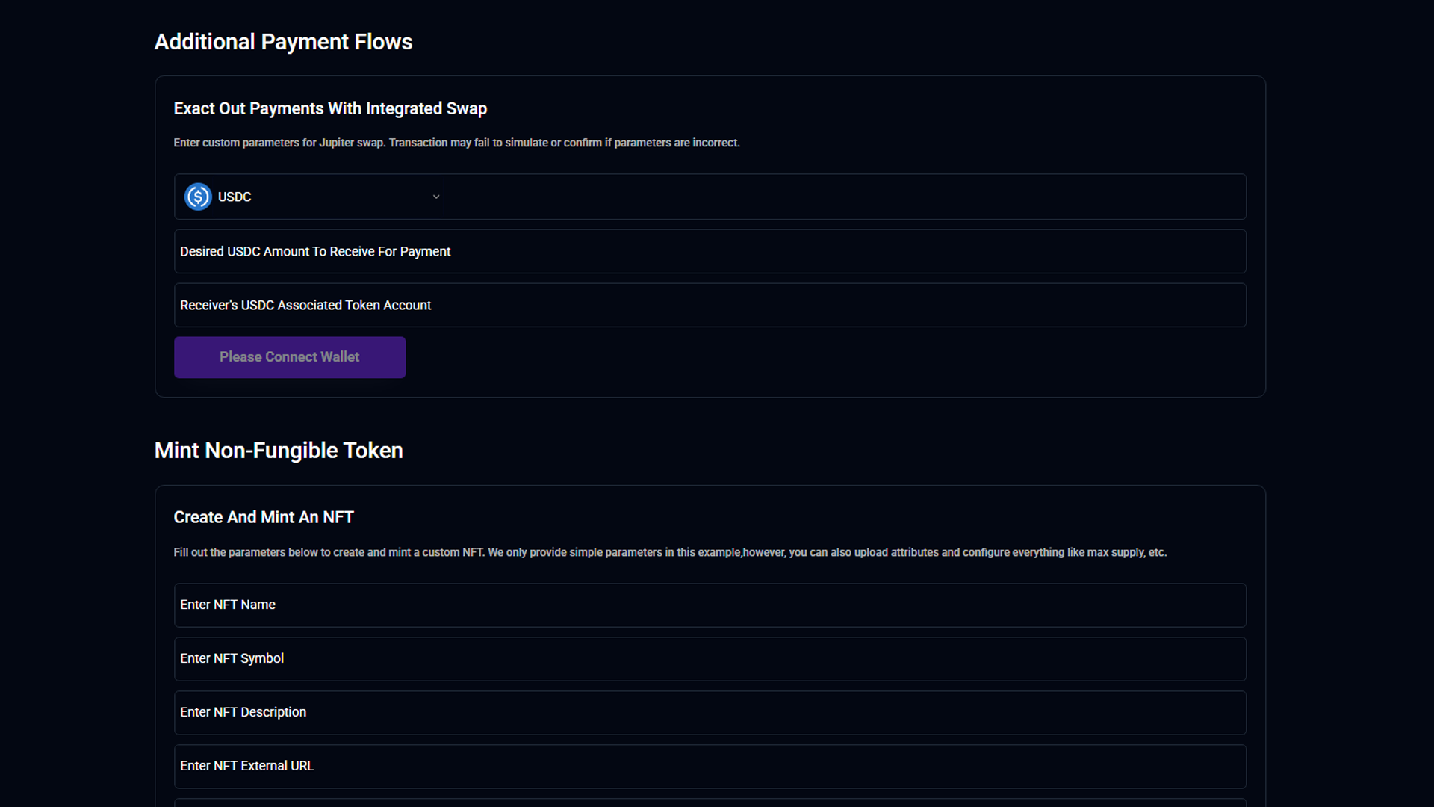Click the USDC coin icon
The height and width of the screenshot is (807, 1434).
tap(198, 197)
